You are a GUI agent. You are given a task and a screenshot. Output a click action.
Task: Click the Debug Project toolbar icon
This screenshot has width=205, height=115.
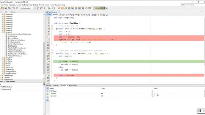(49, 8)
